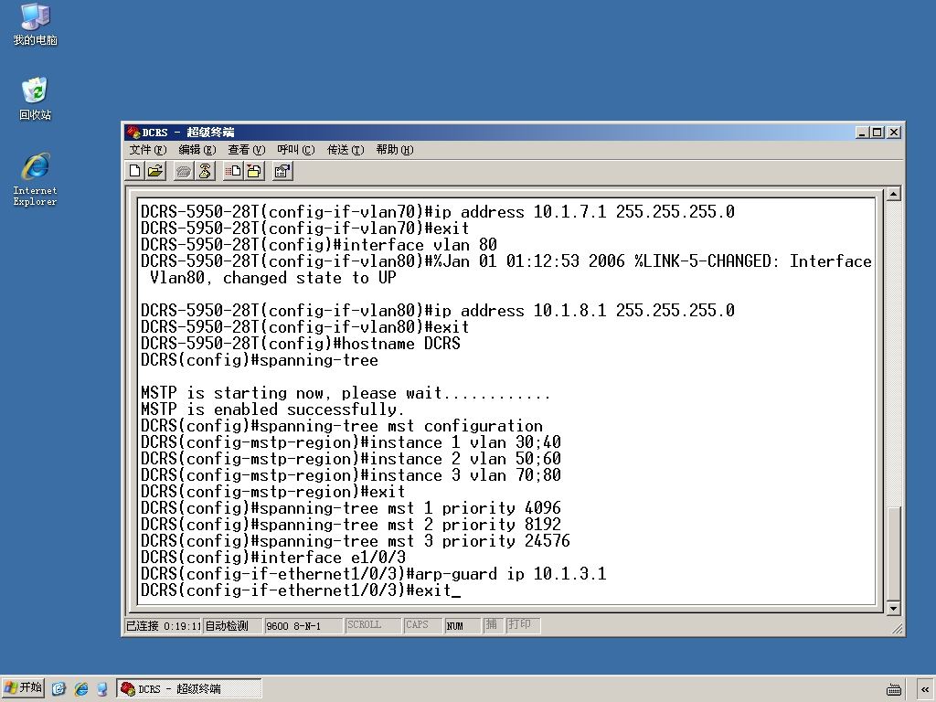
Task: Click the 'mst 3 priority 24576' line
Action: pos(356,541)
